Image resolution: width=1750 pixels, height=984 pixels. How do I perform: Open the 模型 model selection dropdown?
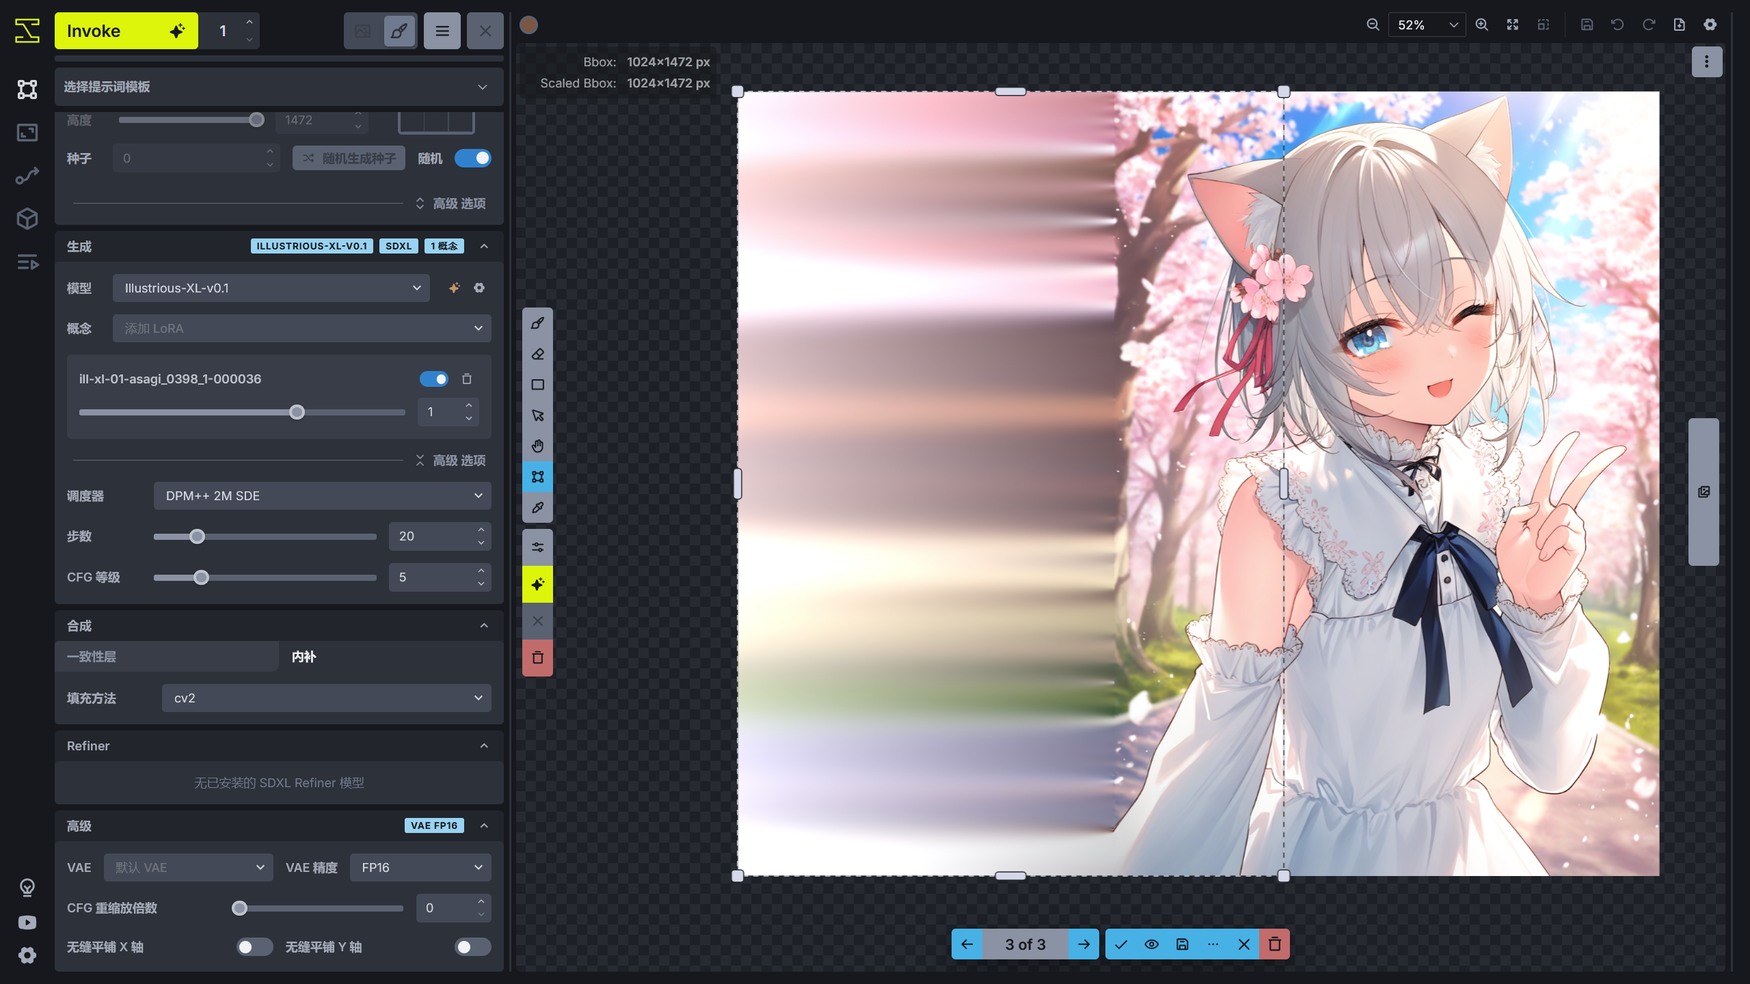click(271, 288)
